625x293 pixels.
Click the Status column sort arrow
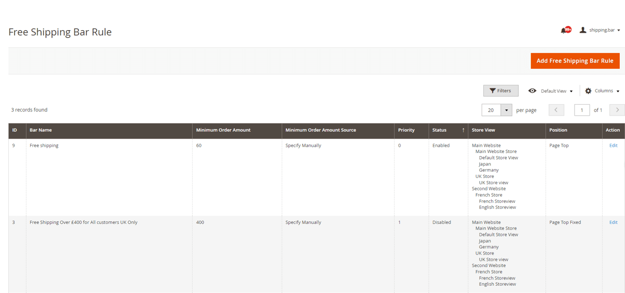click(x=463, y=130)
